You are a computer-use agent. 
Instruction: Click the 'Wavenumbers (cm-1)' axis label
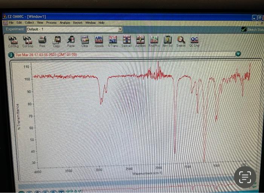tap(147, 173)
